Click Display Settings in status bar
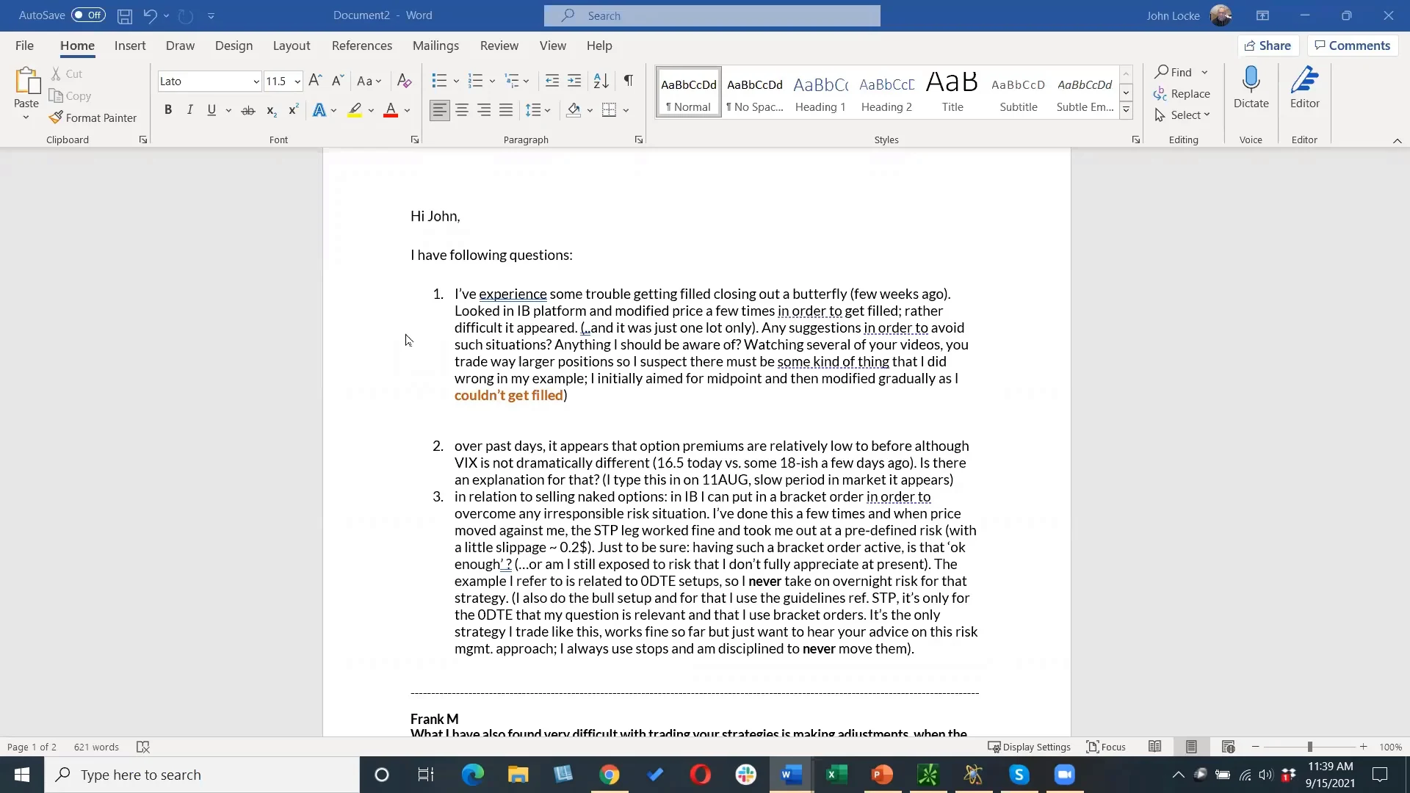1410x793 pixels. tap(1030, 747)
